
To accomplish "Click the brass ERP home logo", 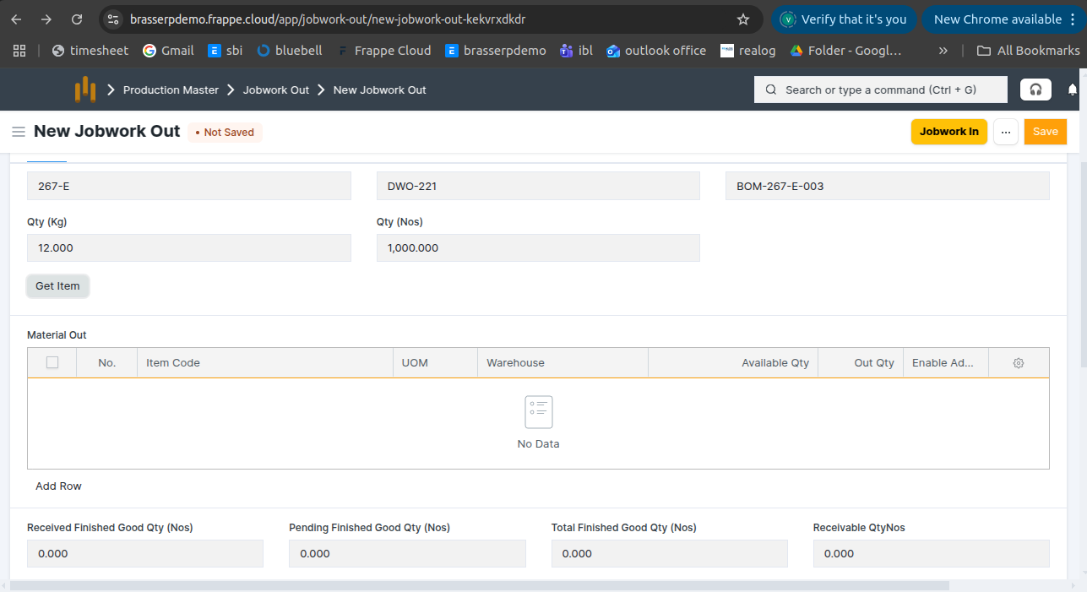I will (x=85, y=90).
